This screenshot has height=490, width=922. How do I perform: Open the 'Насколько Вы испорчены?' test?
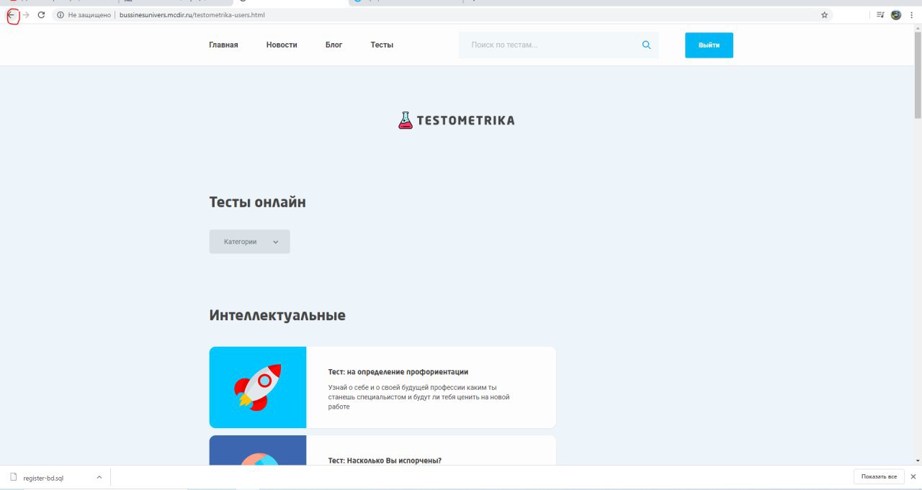385,460
